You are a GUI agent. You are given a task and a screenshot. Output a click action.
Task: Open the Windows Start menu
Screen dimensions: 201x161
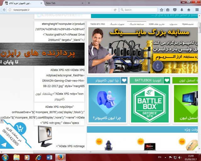pos(5,157)
